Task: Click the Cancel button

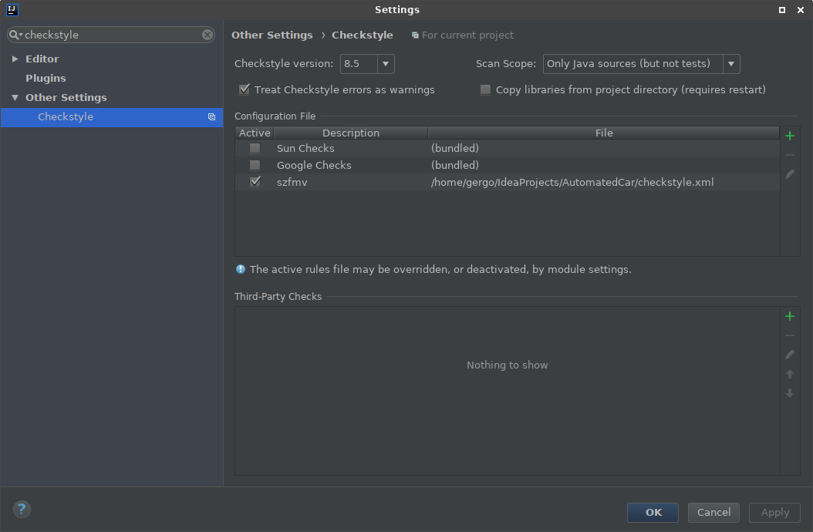Action: [x=713, y=512]
